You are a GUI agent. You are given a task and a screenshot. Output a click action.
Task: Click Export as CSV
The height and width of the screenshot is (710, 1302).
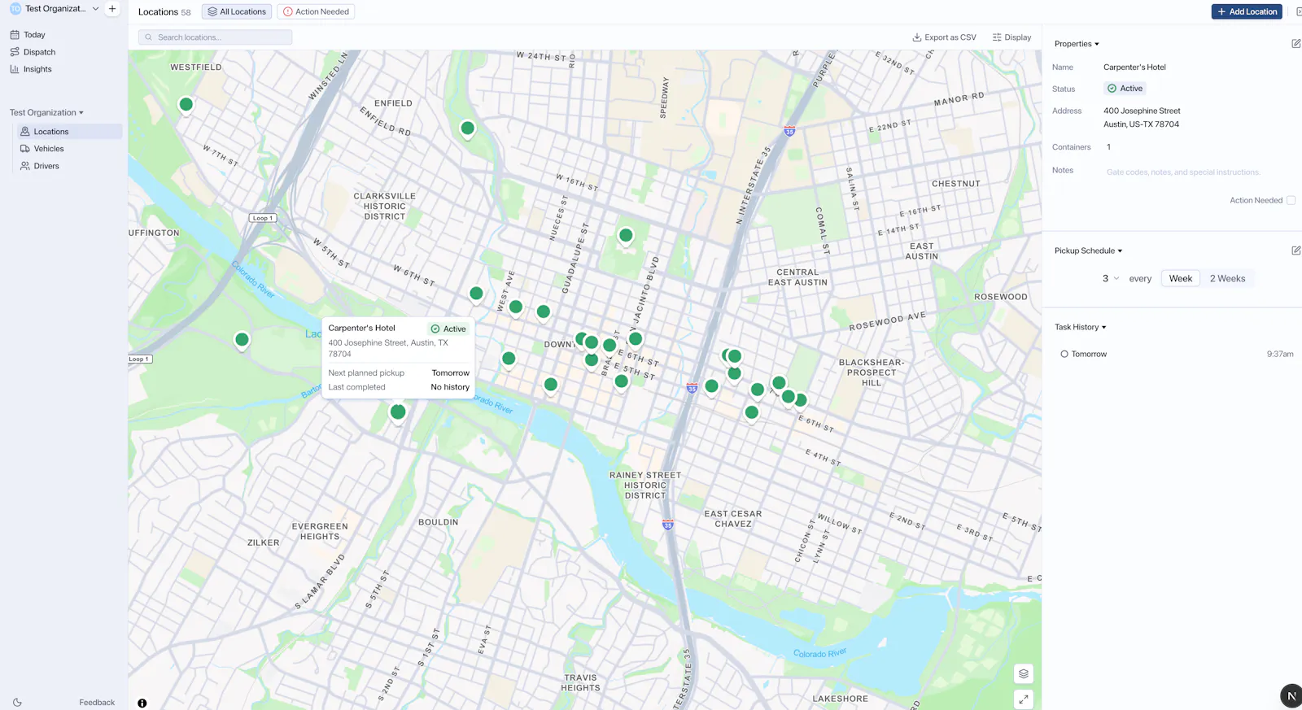click(944, 37)
